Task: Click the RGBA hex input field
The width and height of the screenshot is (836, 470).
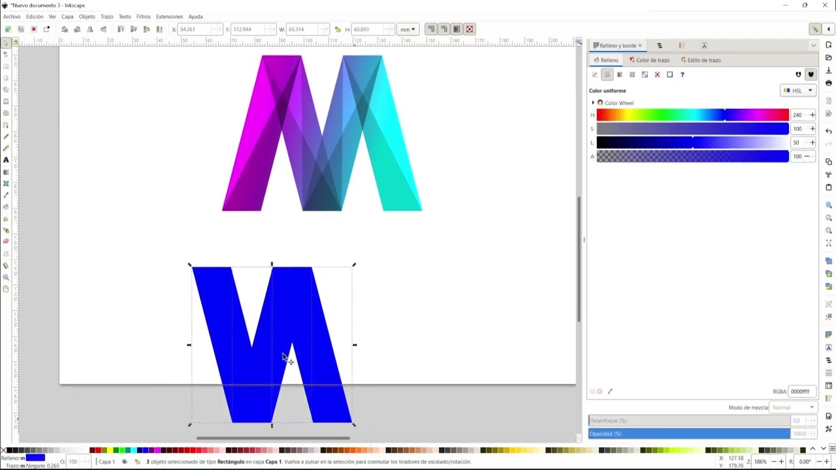Action: tap(803, 392)
